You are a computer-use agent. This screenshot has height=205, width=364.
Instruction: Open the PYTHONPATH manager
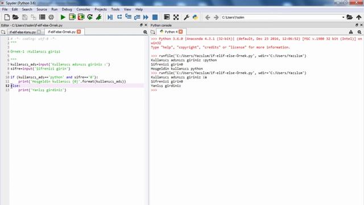pyautogui.click(x=195, y=17)
